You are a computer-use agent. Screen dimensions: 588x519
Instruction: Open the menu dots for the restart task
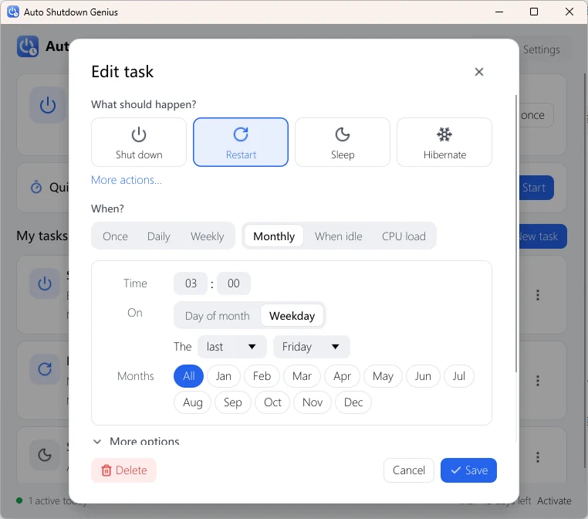tap(538, 381)
